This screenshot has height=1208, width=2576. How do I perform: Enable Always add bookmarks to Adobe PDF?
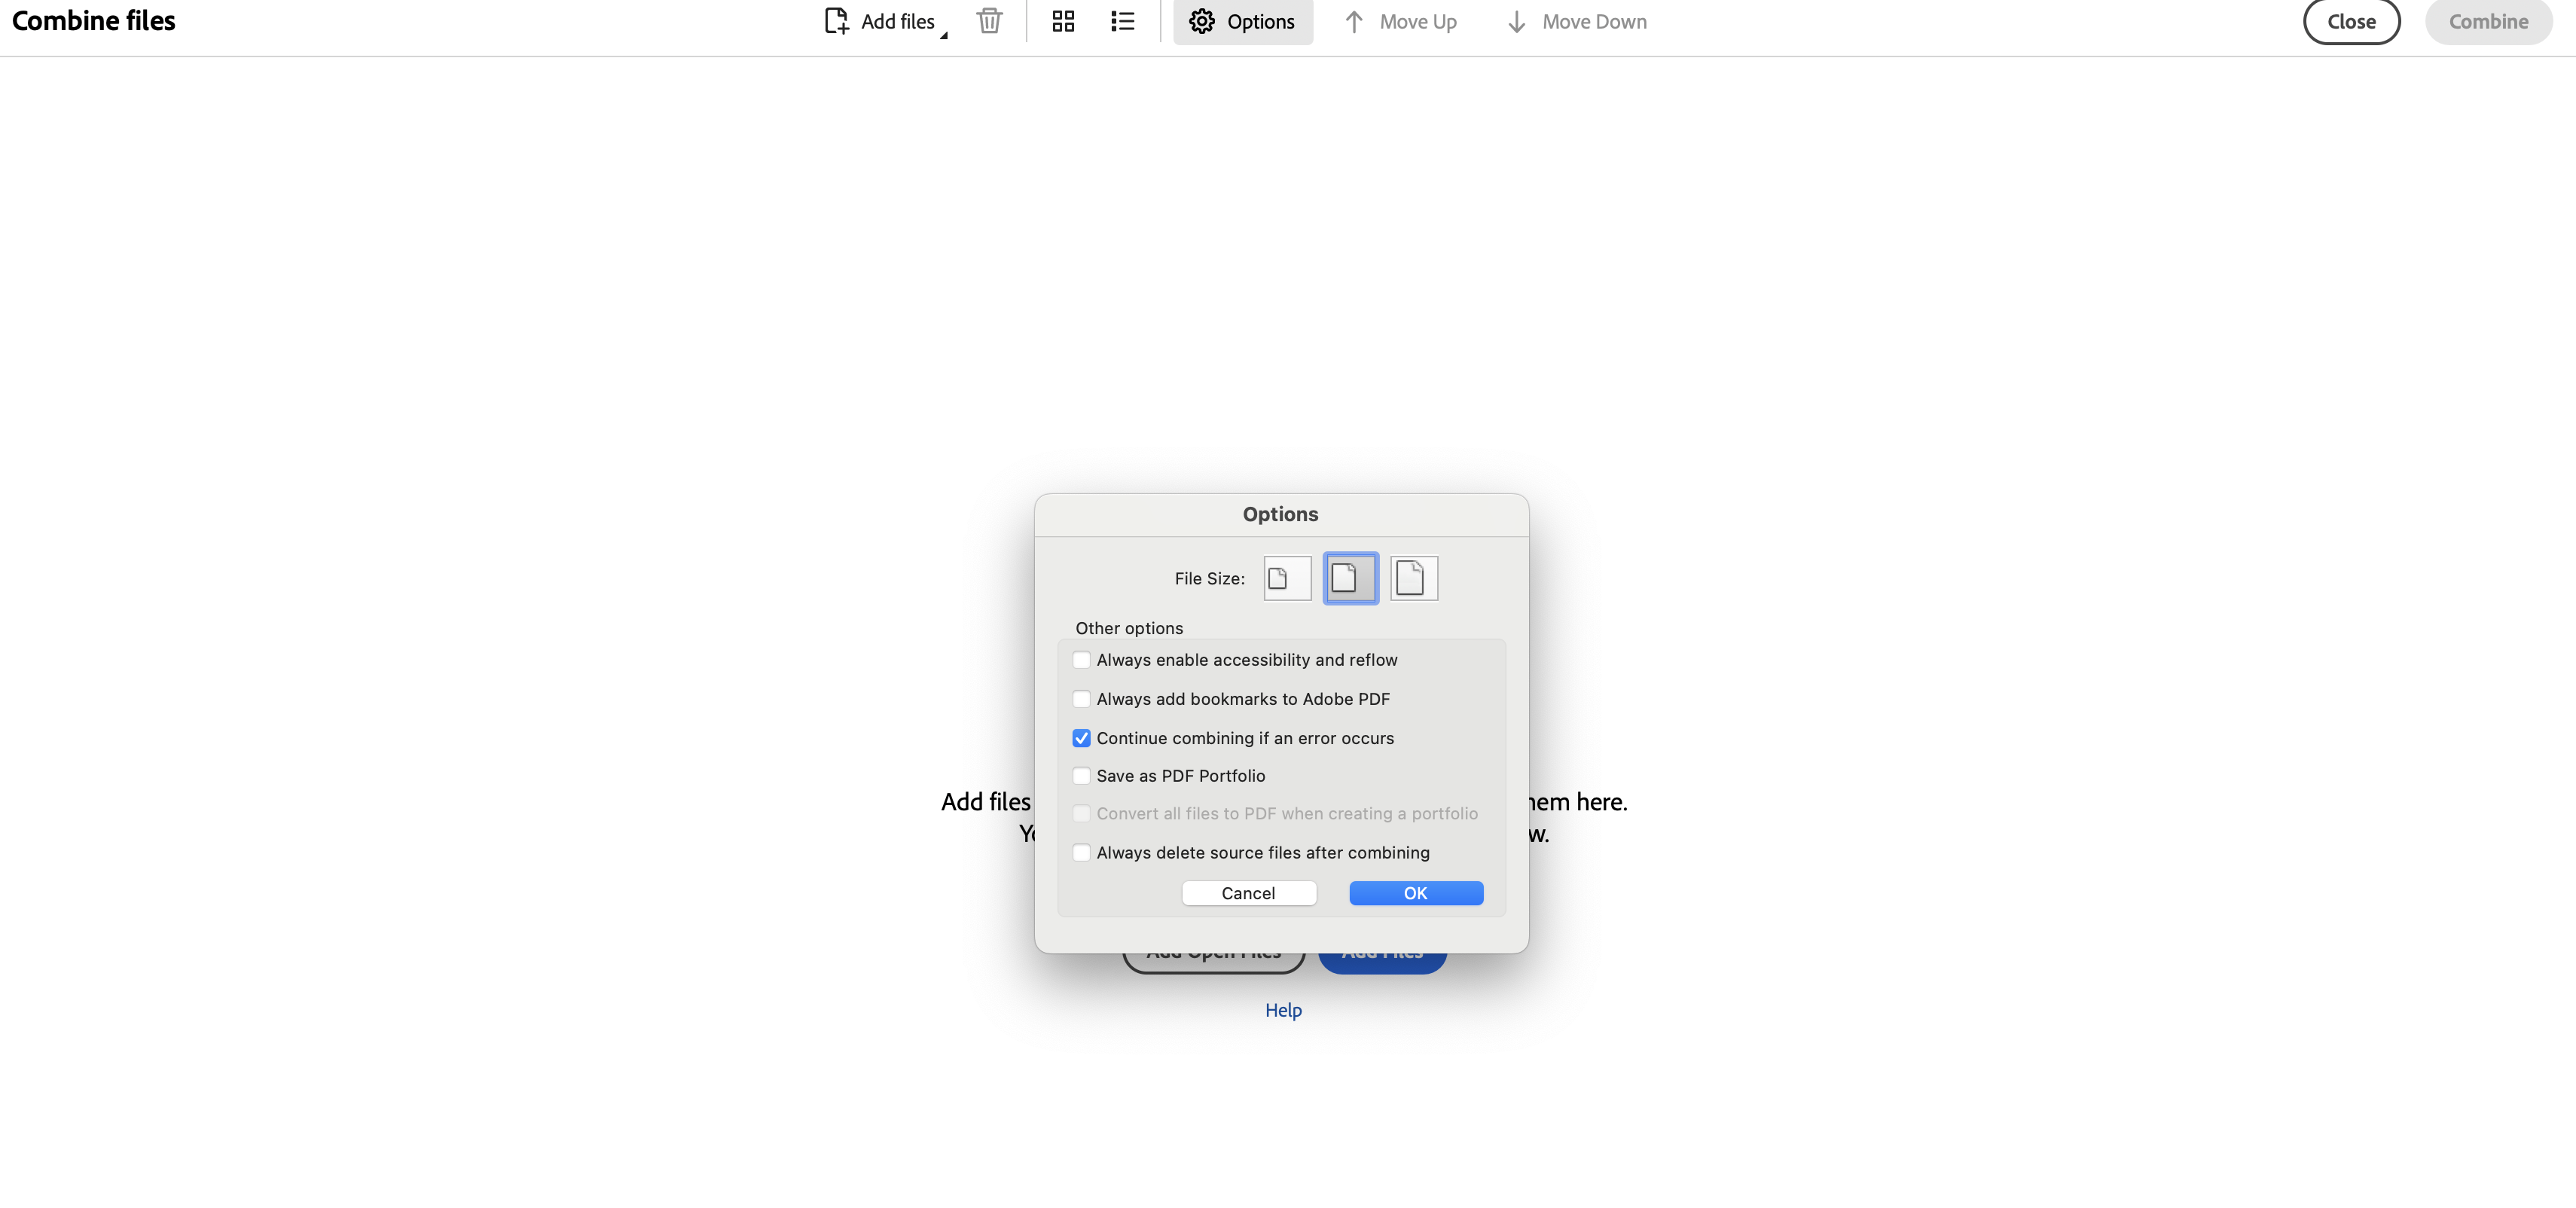1082,699
